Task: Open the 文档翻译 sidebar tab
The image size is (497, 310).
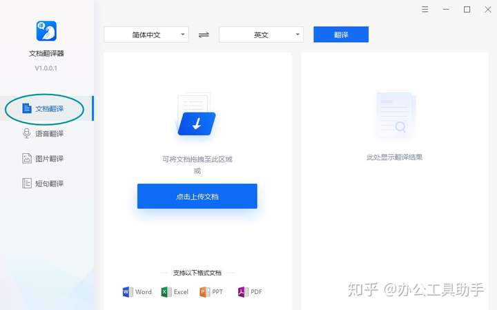Action: click(47, 108)
